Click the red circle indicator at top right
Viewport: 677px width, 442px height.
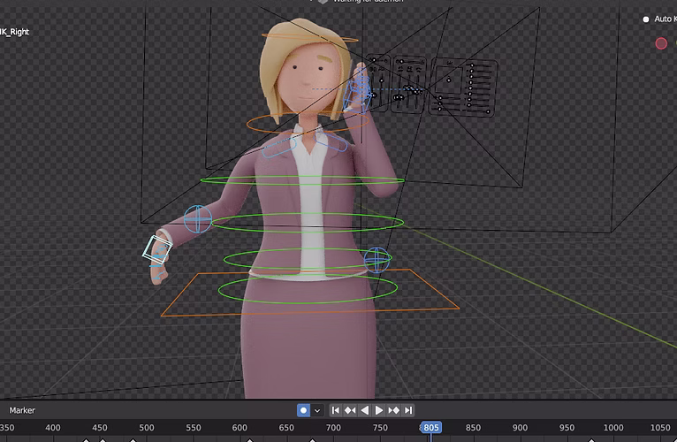click(x=661, y=43)
